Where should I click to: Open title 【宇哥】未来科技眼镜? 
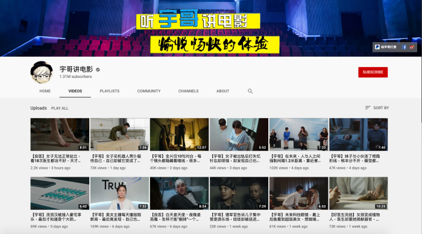click(295, 217)
